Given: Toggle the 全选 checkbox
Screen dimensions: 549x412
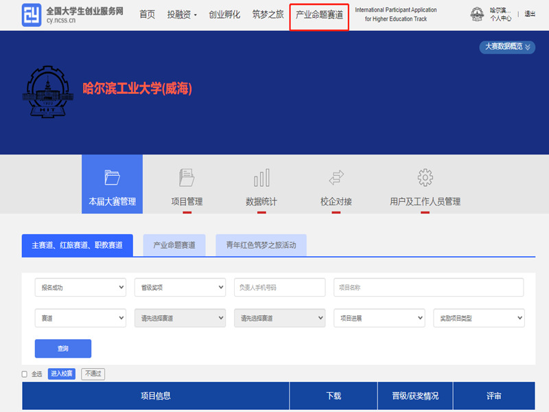Looking at the screenshot, I should (x=25, y=374).
